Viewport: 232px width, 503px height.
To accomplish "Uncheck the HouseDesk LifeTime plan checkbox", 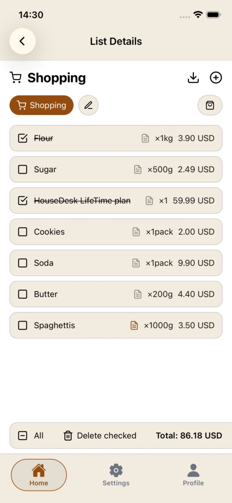I will click(x=23, y=200).
